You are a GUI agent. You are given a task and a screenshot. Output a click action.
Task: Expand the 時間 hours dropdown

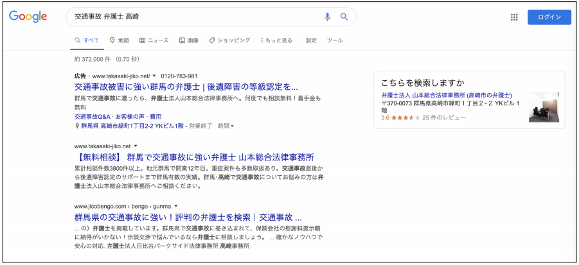click(x=226, y=126)
